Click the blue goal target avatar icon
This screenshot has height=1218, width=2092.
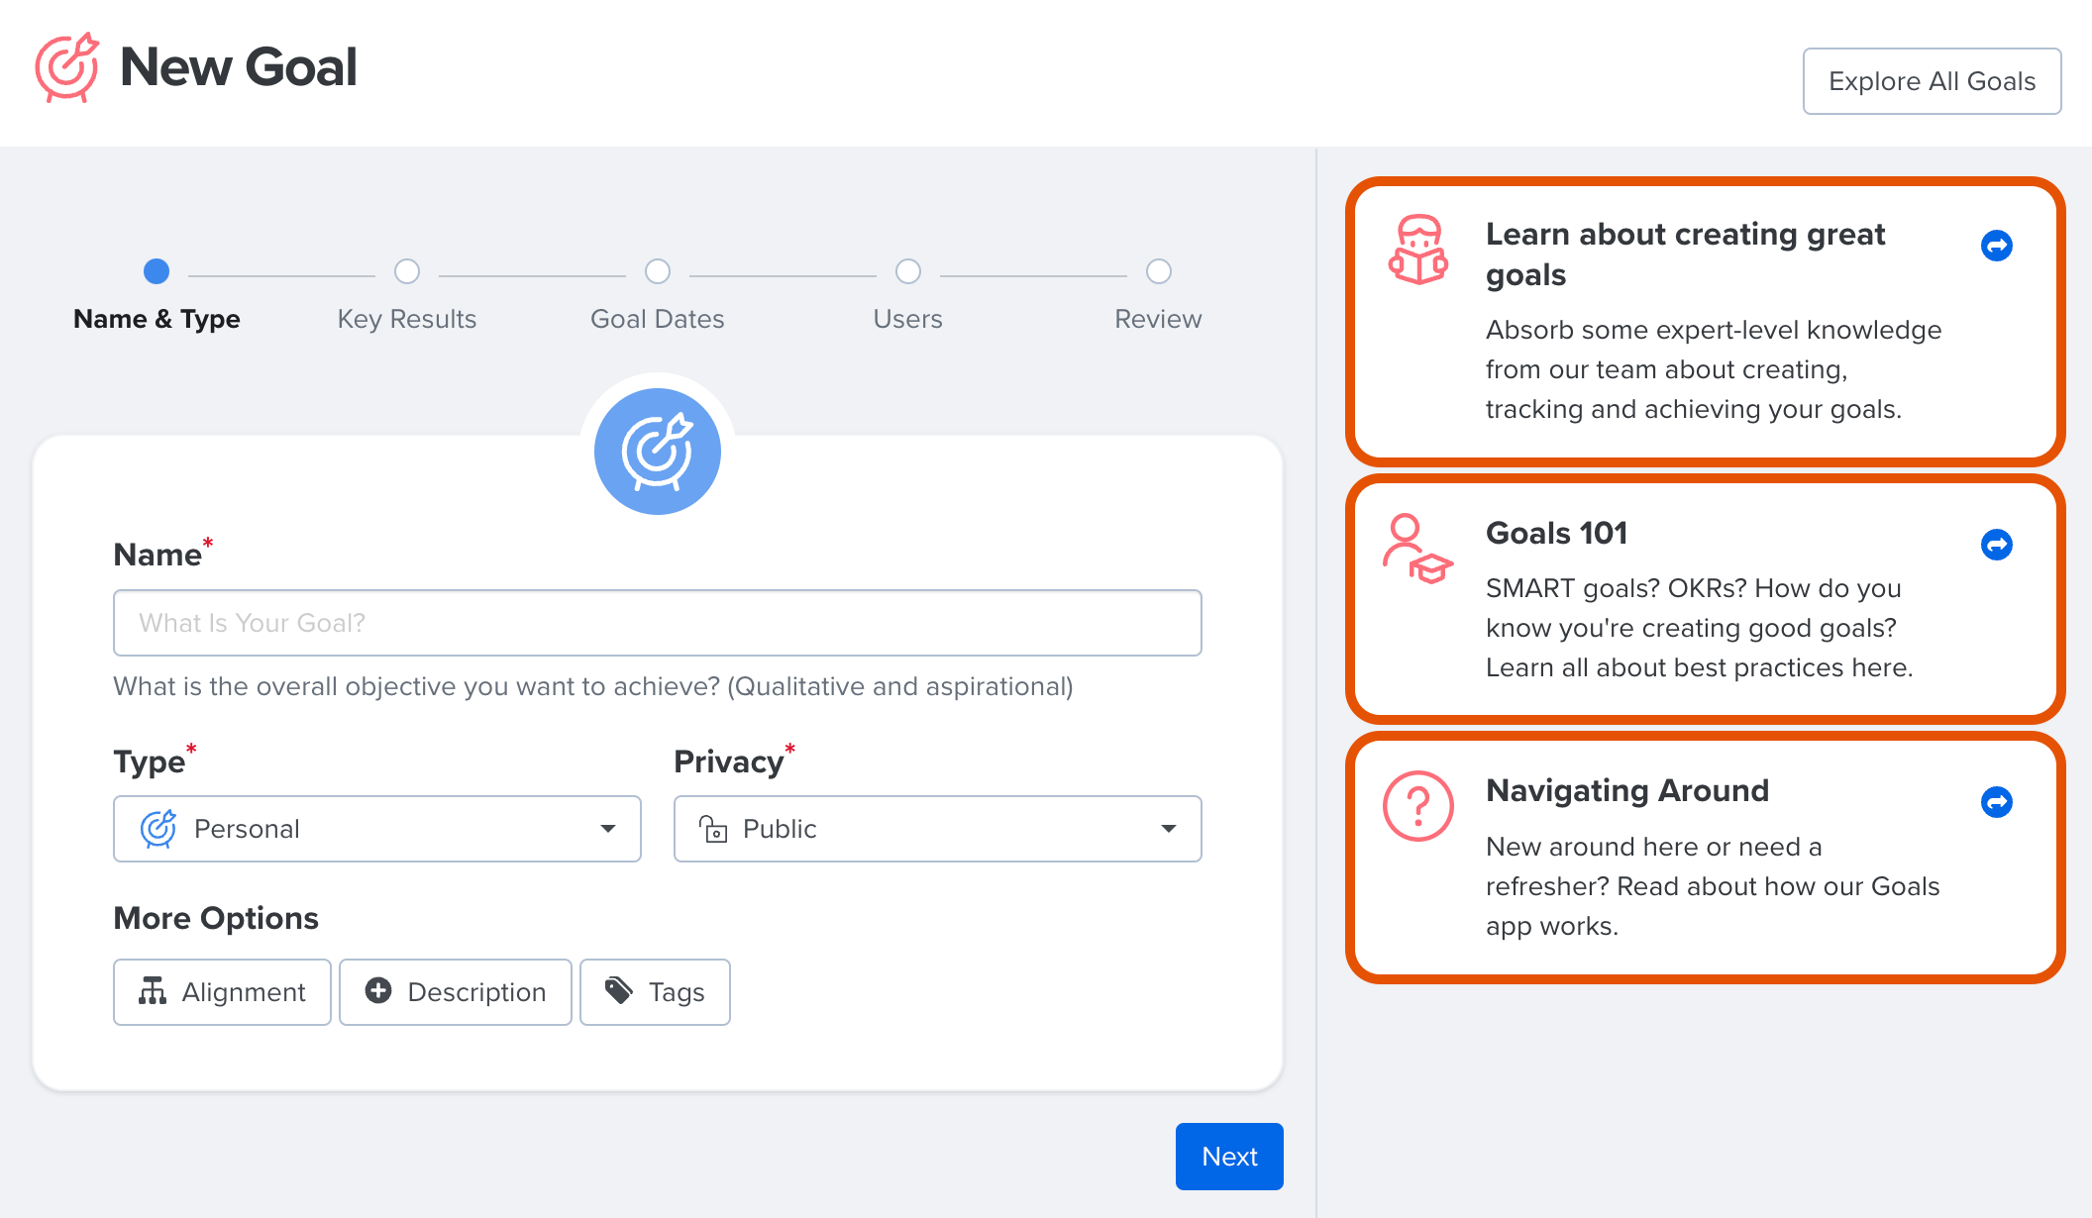click(x=658, y=452)
